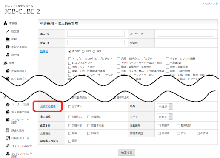Viewport: 220px width, 158px height.
Task: Tick the 制限なし checkbox
Action: (x=69, y=117)
